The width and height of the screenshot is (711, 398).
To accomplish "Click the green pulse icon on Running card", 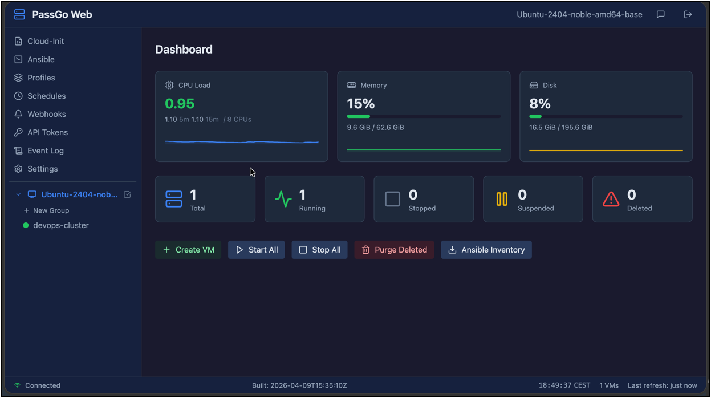I will [x=283, y=199].
